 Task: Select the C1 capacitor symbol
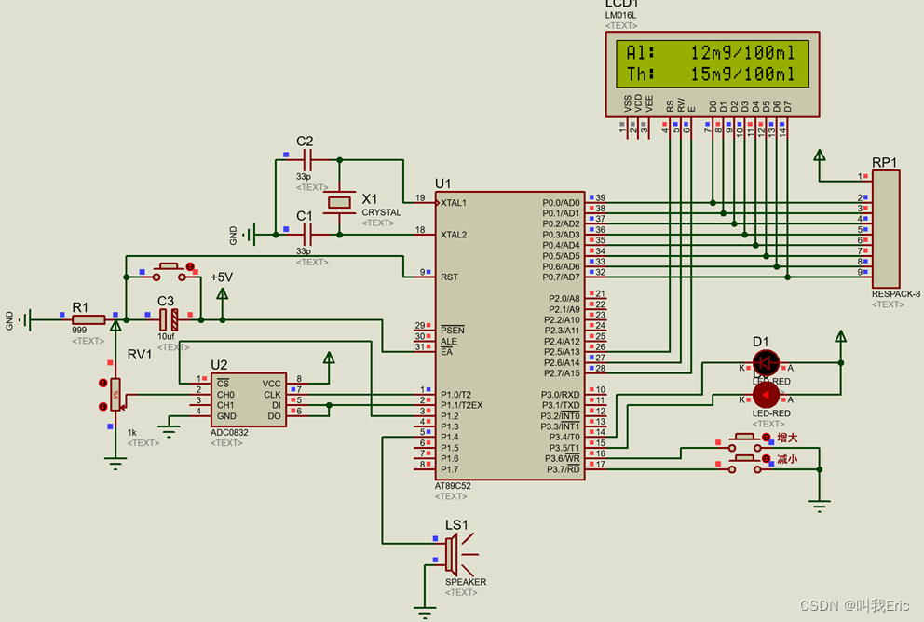click(x=307, y=235)
